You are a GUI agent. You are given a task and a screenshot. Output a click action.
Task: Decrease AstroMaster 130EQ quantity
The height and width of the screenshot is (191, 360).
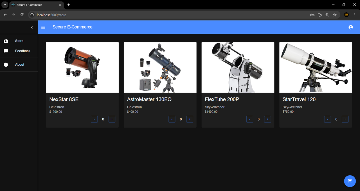pyautogui.click(x=172, y=119)
